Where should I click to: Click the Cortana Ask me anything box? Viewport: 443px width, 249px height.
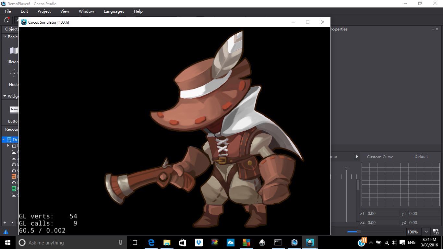pos(71,243)
